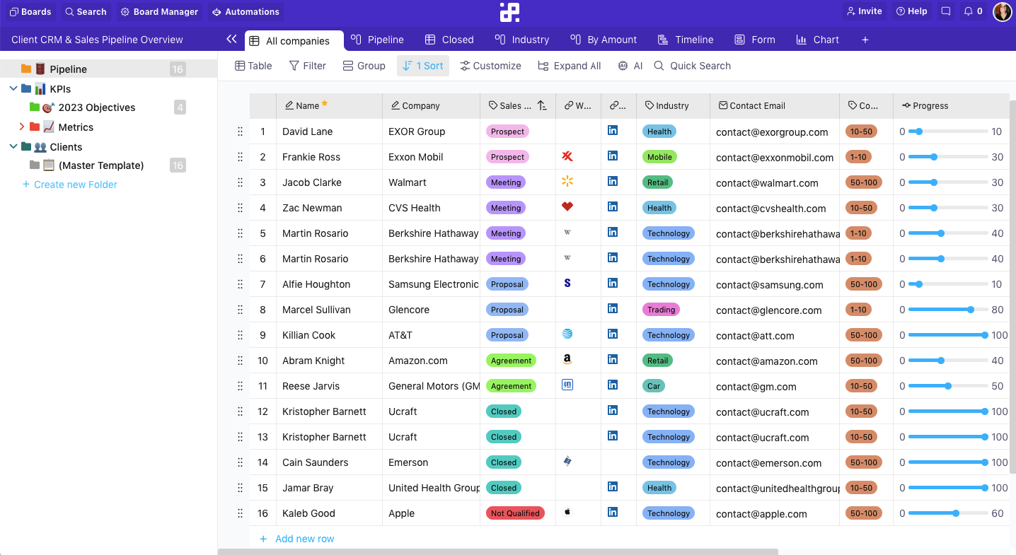Click the Amazon logo in Abram Knight's row
Image resolution: width=1016 pixels, height=555 pixels.
point(567,359)
